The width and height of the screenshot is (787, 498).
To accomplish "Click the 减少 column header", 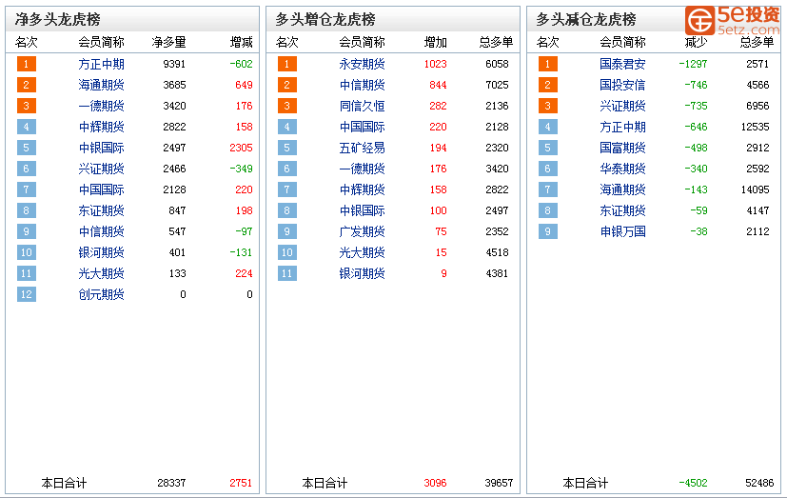I will (x=697, y=42).
